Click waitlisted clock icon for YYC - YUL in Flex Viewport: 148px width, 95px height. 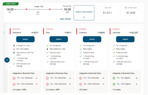pos(47,78)
